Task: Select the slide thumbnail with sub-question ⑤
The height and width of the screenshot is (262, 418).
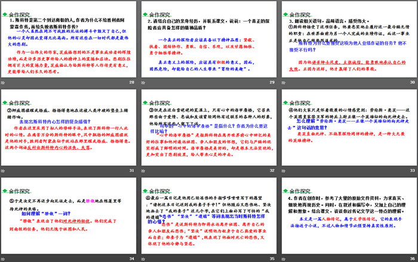Action: point(68,214)
